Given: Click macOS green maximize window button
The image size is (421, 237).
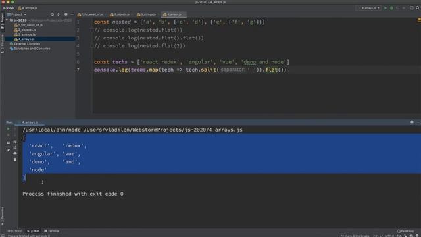Looking at the screenshot, I should click(12, 1).
